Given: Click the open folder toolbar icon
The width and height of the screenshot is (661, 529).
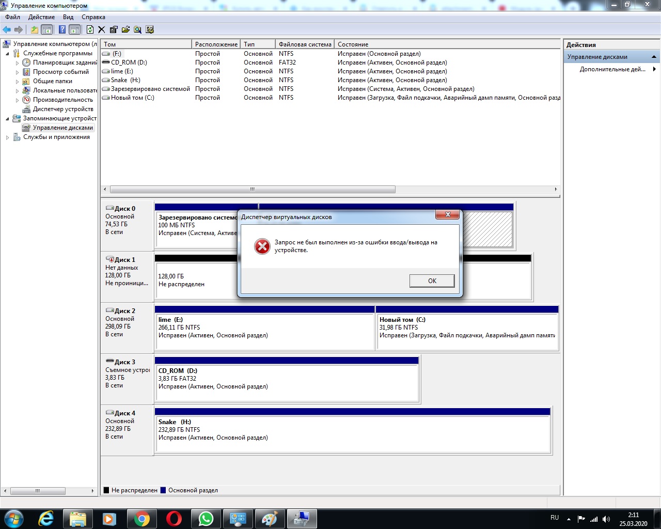Looking at the screenshot, I should [x=125, y=29].
